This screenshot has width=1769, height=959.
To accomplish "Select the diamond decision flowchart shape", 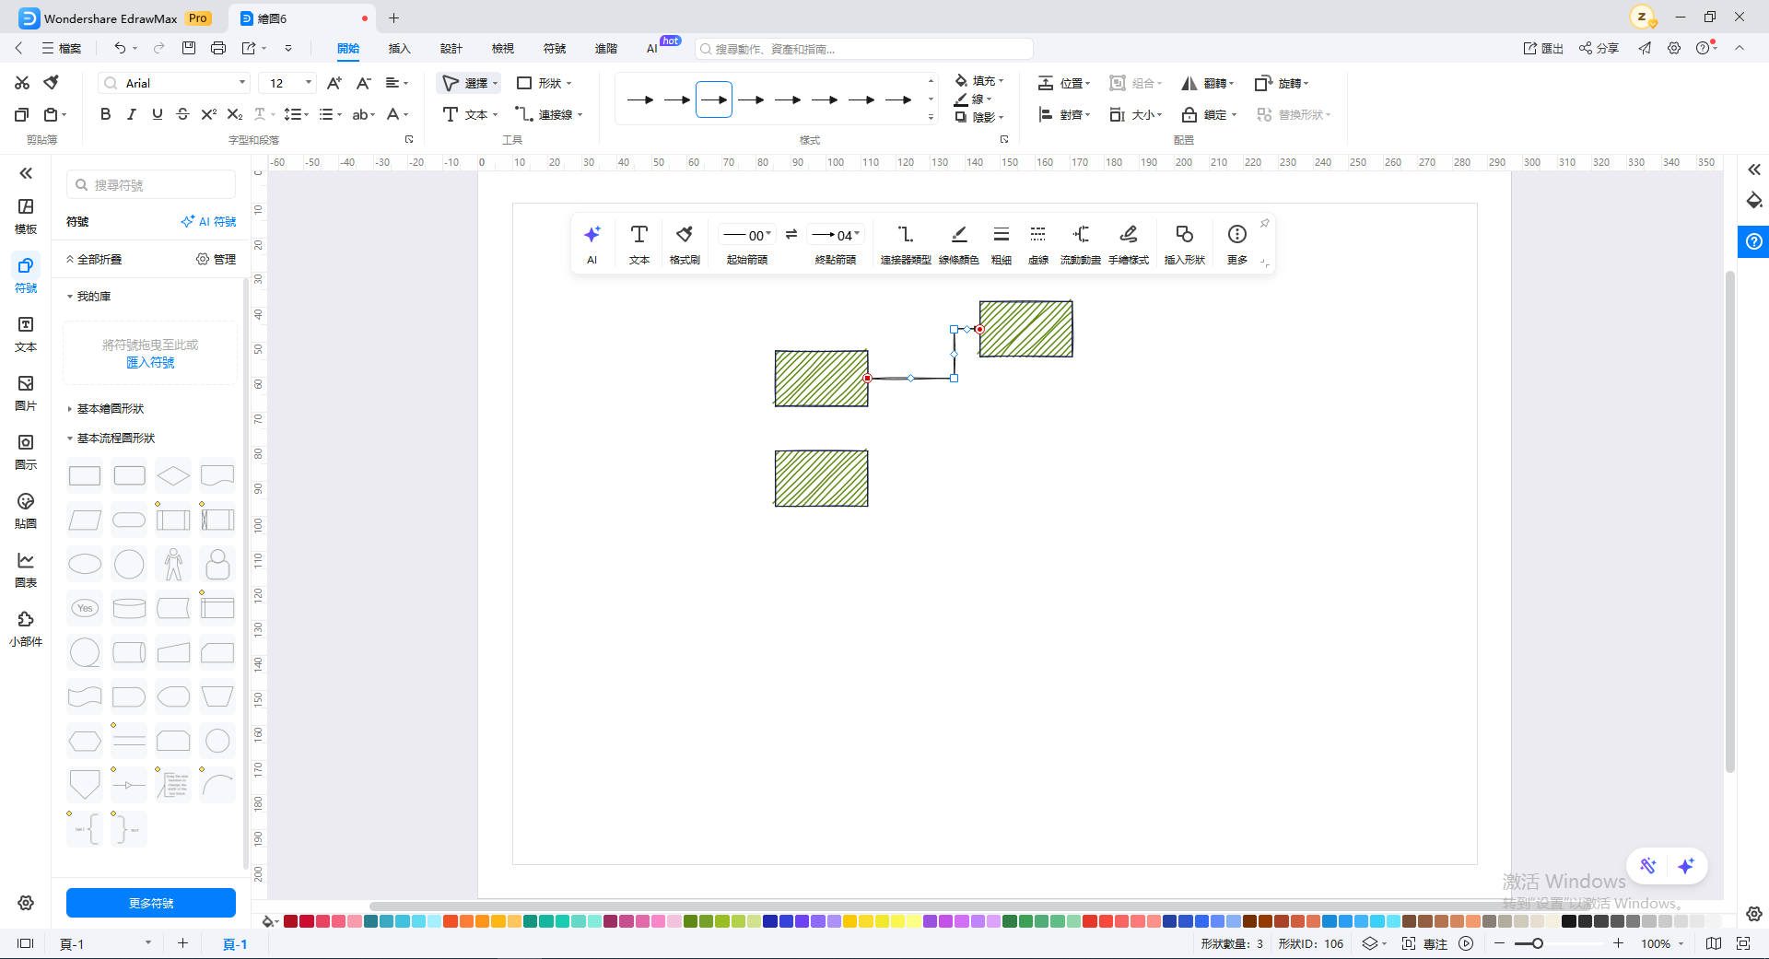I will click(x=173, y=475).
